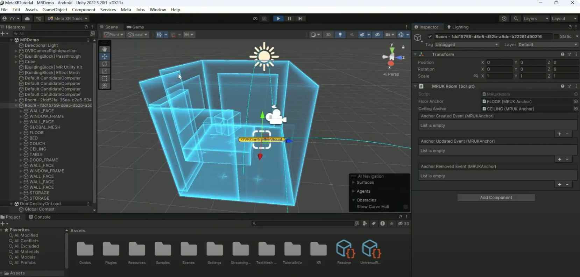Click the Step forward button

pyautogui.click(x=300, y=19)
